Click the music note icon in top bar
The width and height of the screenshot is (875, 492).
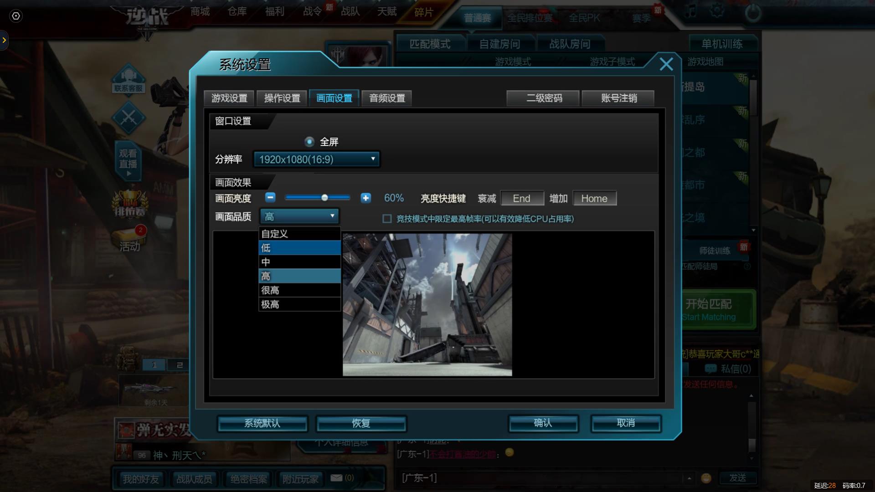(x=690, y=11)
